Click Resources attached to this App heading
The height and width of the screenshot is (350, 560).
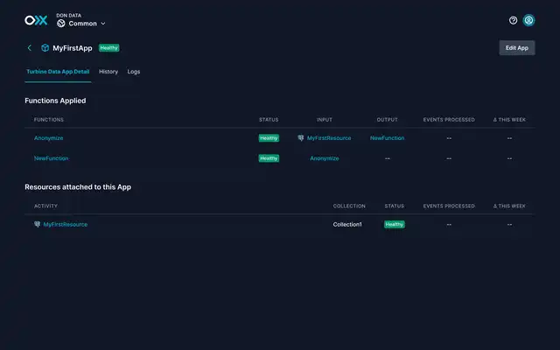(78, 187)
